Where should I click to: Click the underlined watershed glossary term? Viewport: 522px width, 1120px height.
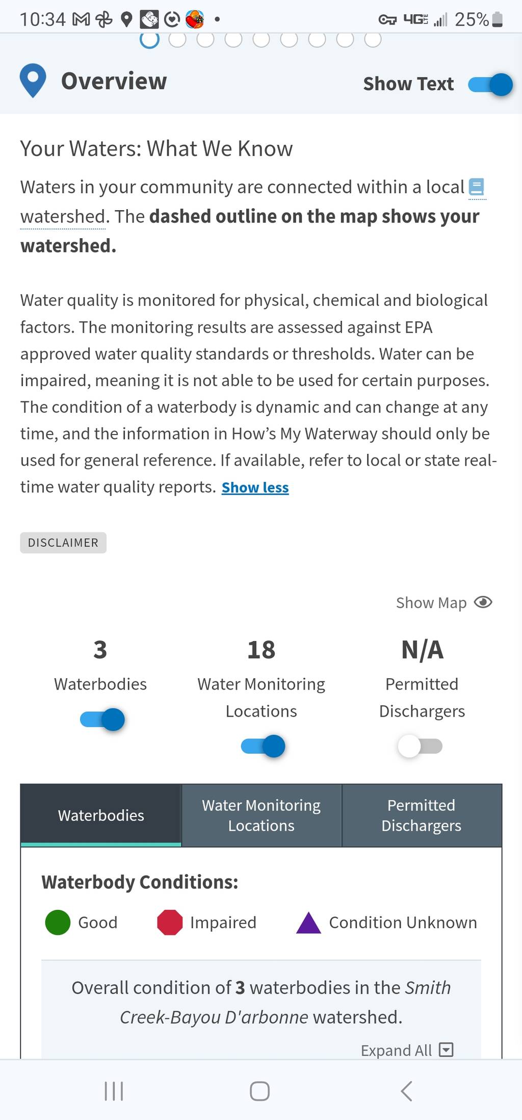[x=63, y=216]
